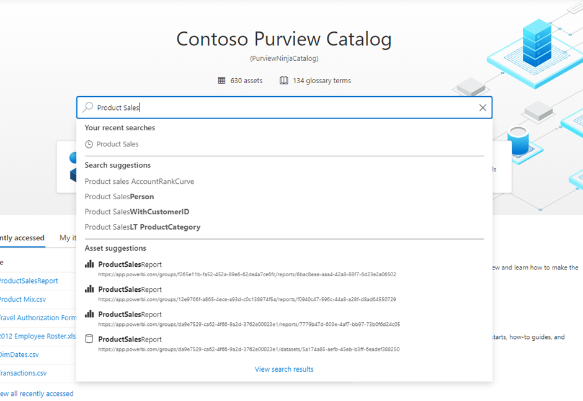
Task: Click the clock history icon beside recent search
Action: (89, 144)
